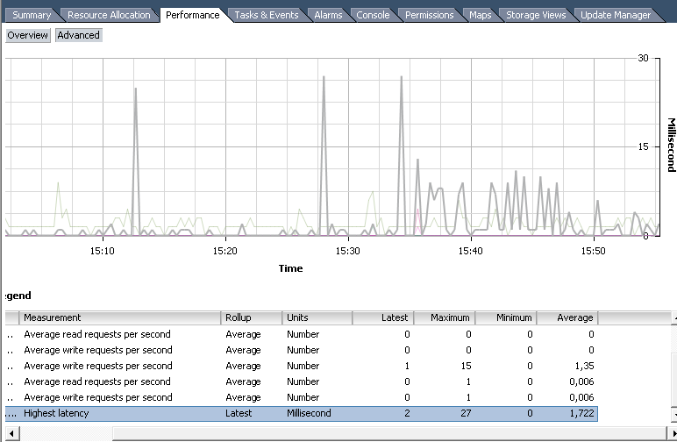The height and width of the screenshot is (442, 677).
Task: Open the Resource Allocation tab
Action: tap(109, 15)
